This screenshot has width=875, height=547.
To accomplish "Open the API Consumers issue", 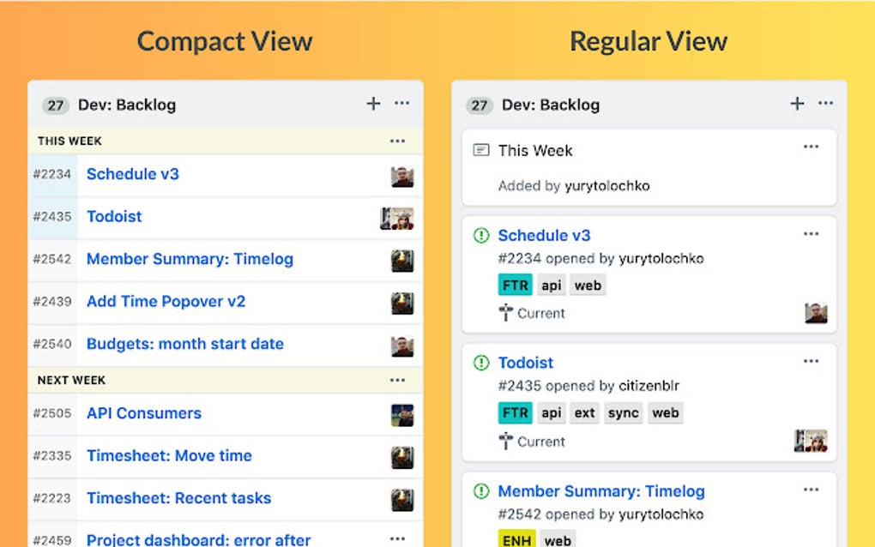I will 143,413.
